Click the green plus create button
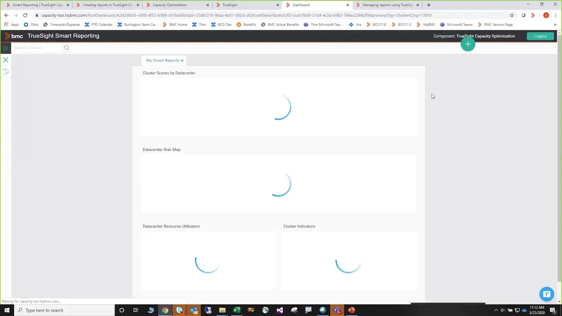 pyautogui.click(x=468, y=44)
